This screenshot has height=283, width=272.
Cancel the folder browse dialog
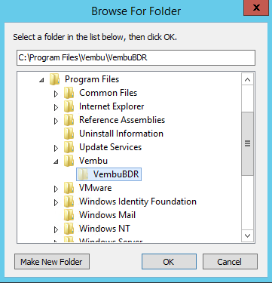[x=230, y=262]
